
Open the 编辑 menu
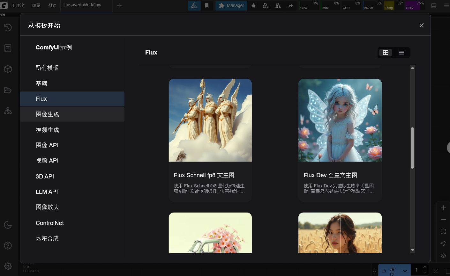pos(36,5)
